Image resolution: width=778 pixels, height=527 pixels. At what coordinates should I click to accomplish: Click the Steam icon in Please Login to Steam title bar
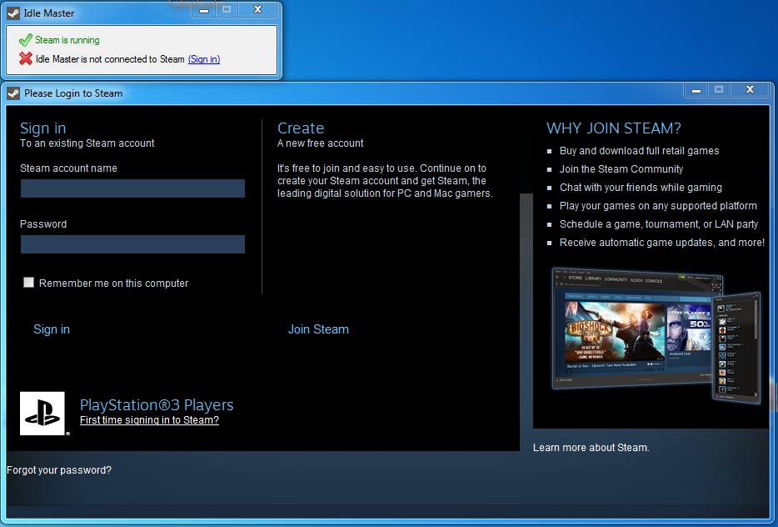13,93
